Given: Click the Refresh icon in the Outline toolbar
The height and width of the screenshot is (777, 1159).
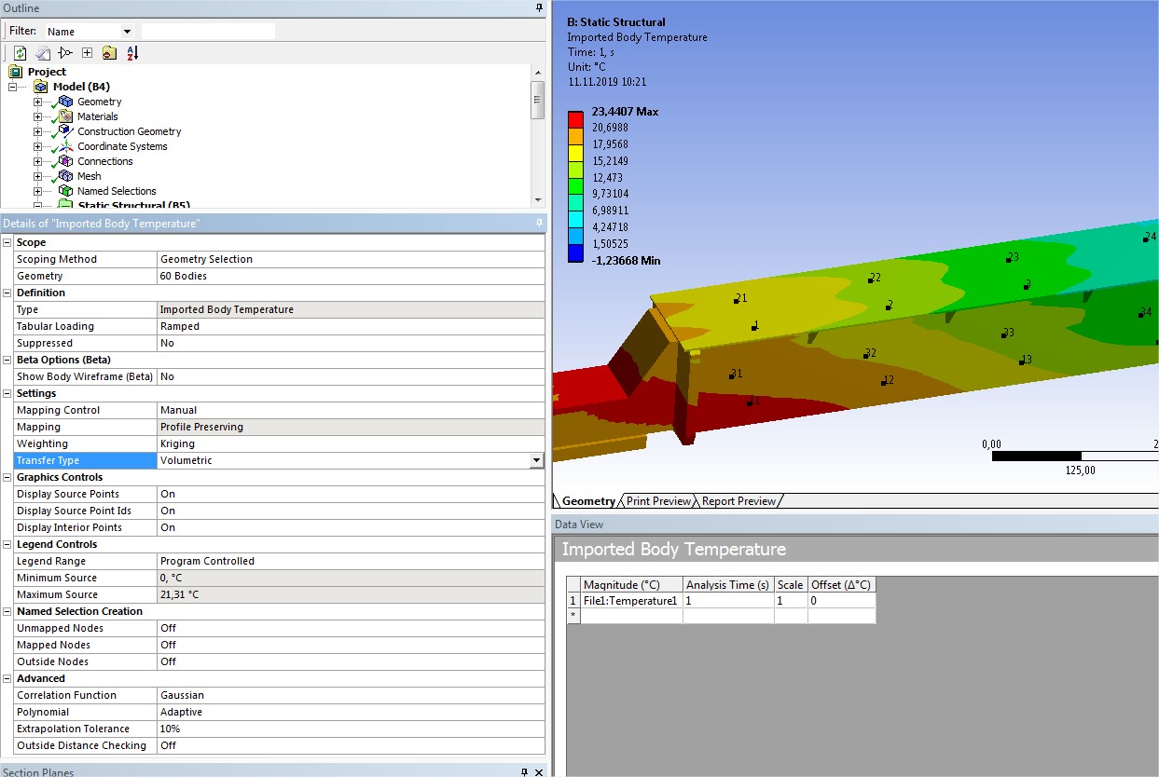Looking at the screenshot, I should (x=20, y=52).
